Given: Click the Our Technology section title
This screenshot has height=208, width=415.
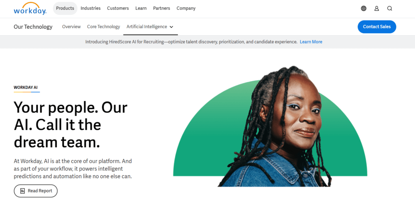Looking at the screenshot, I should [x=33, y=27].
